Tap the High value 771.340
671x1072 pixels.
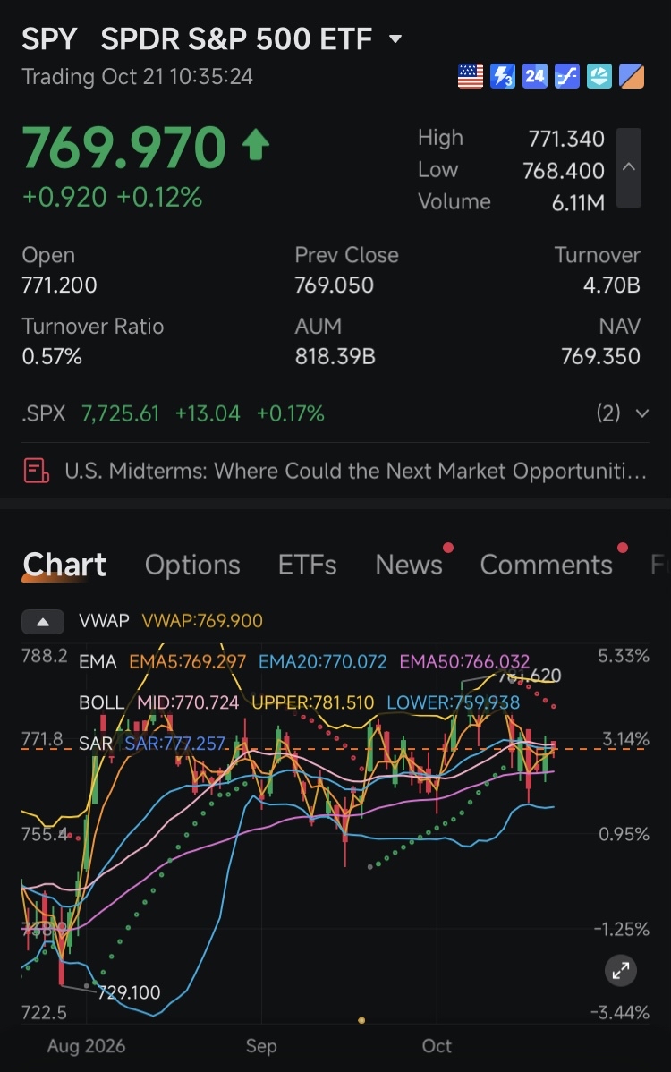point(566,139)
